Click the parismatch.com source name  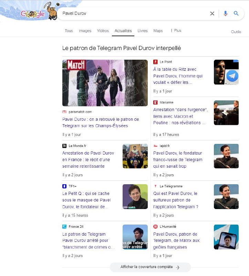click(x=80, y=112)
